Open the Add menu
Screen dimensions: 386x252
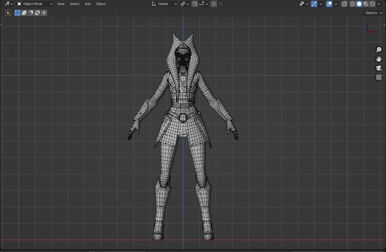87,4
